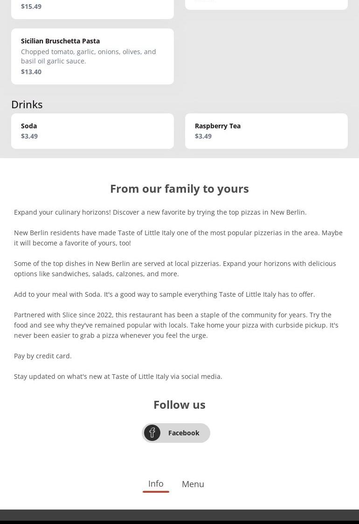Click the "Follow us" heading

coord(179,405)
